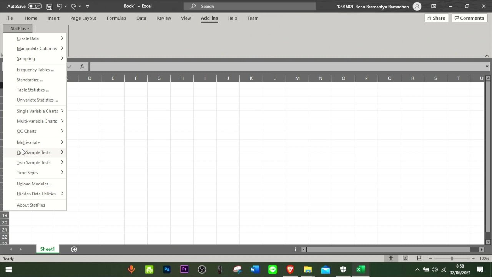This screenshot has height=277, width=492.
Task: Click the user account avatar icon
Action: click(x=417, y=6)
